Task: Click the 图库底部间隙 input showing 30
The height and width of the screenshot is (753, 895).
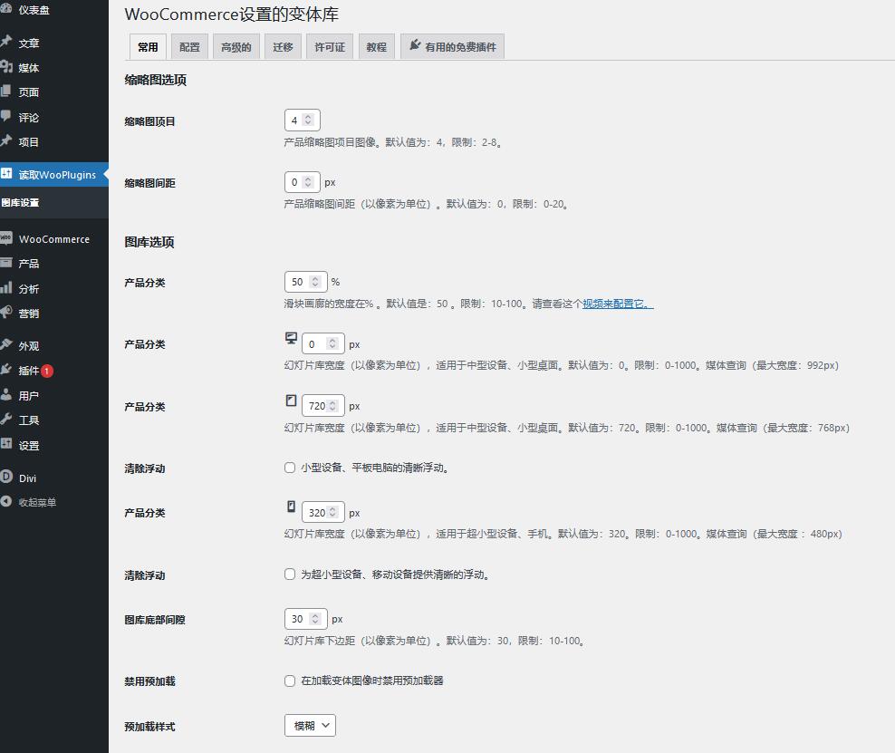Action: pos(306,619)
